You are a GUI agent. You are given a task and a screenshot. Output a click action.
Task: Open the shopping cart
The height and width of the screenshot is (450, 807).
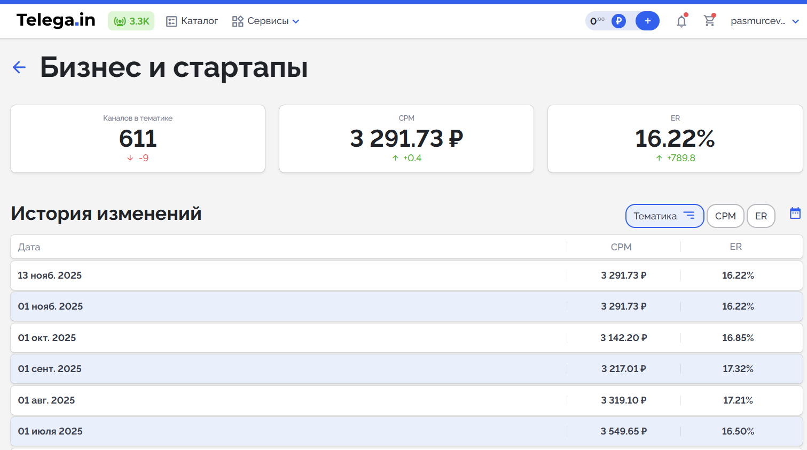(x=709, y=21)
